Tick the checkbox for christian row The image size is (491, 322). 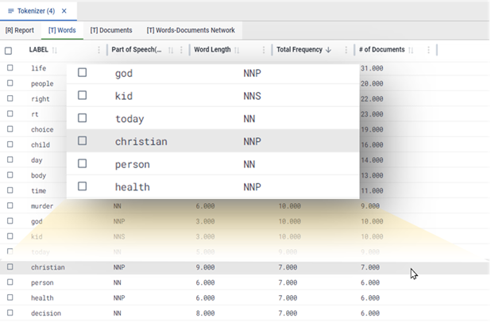[x=10, y=266]
